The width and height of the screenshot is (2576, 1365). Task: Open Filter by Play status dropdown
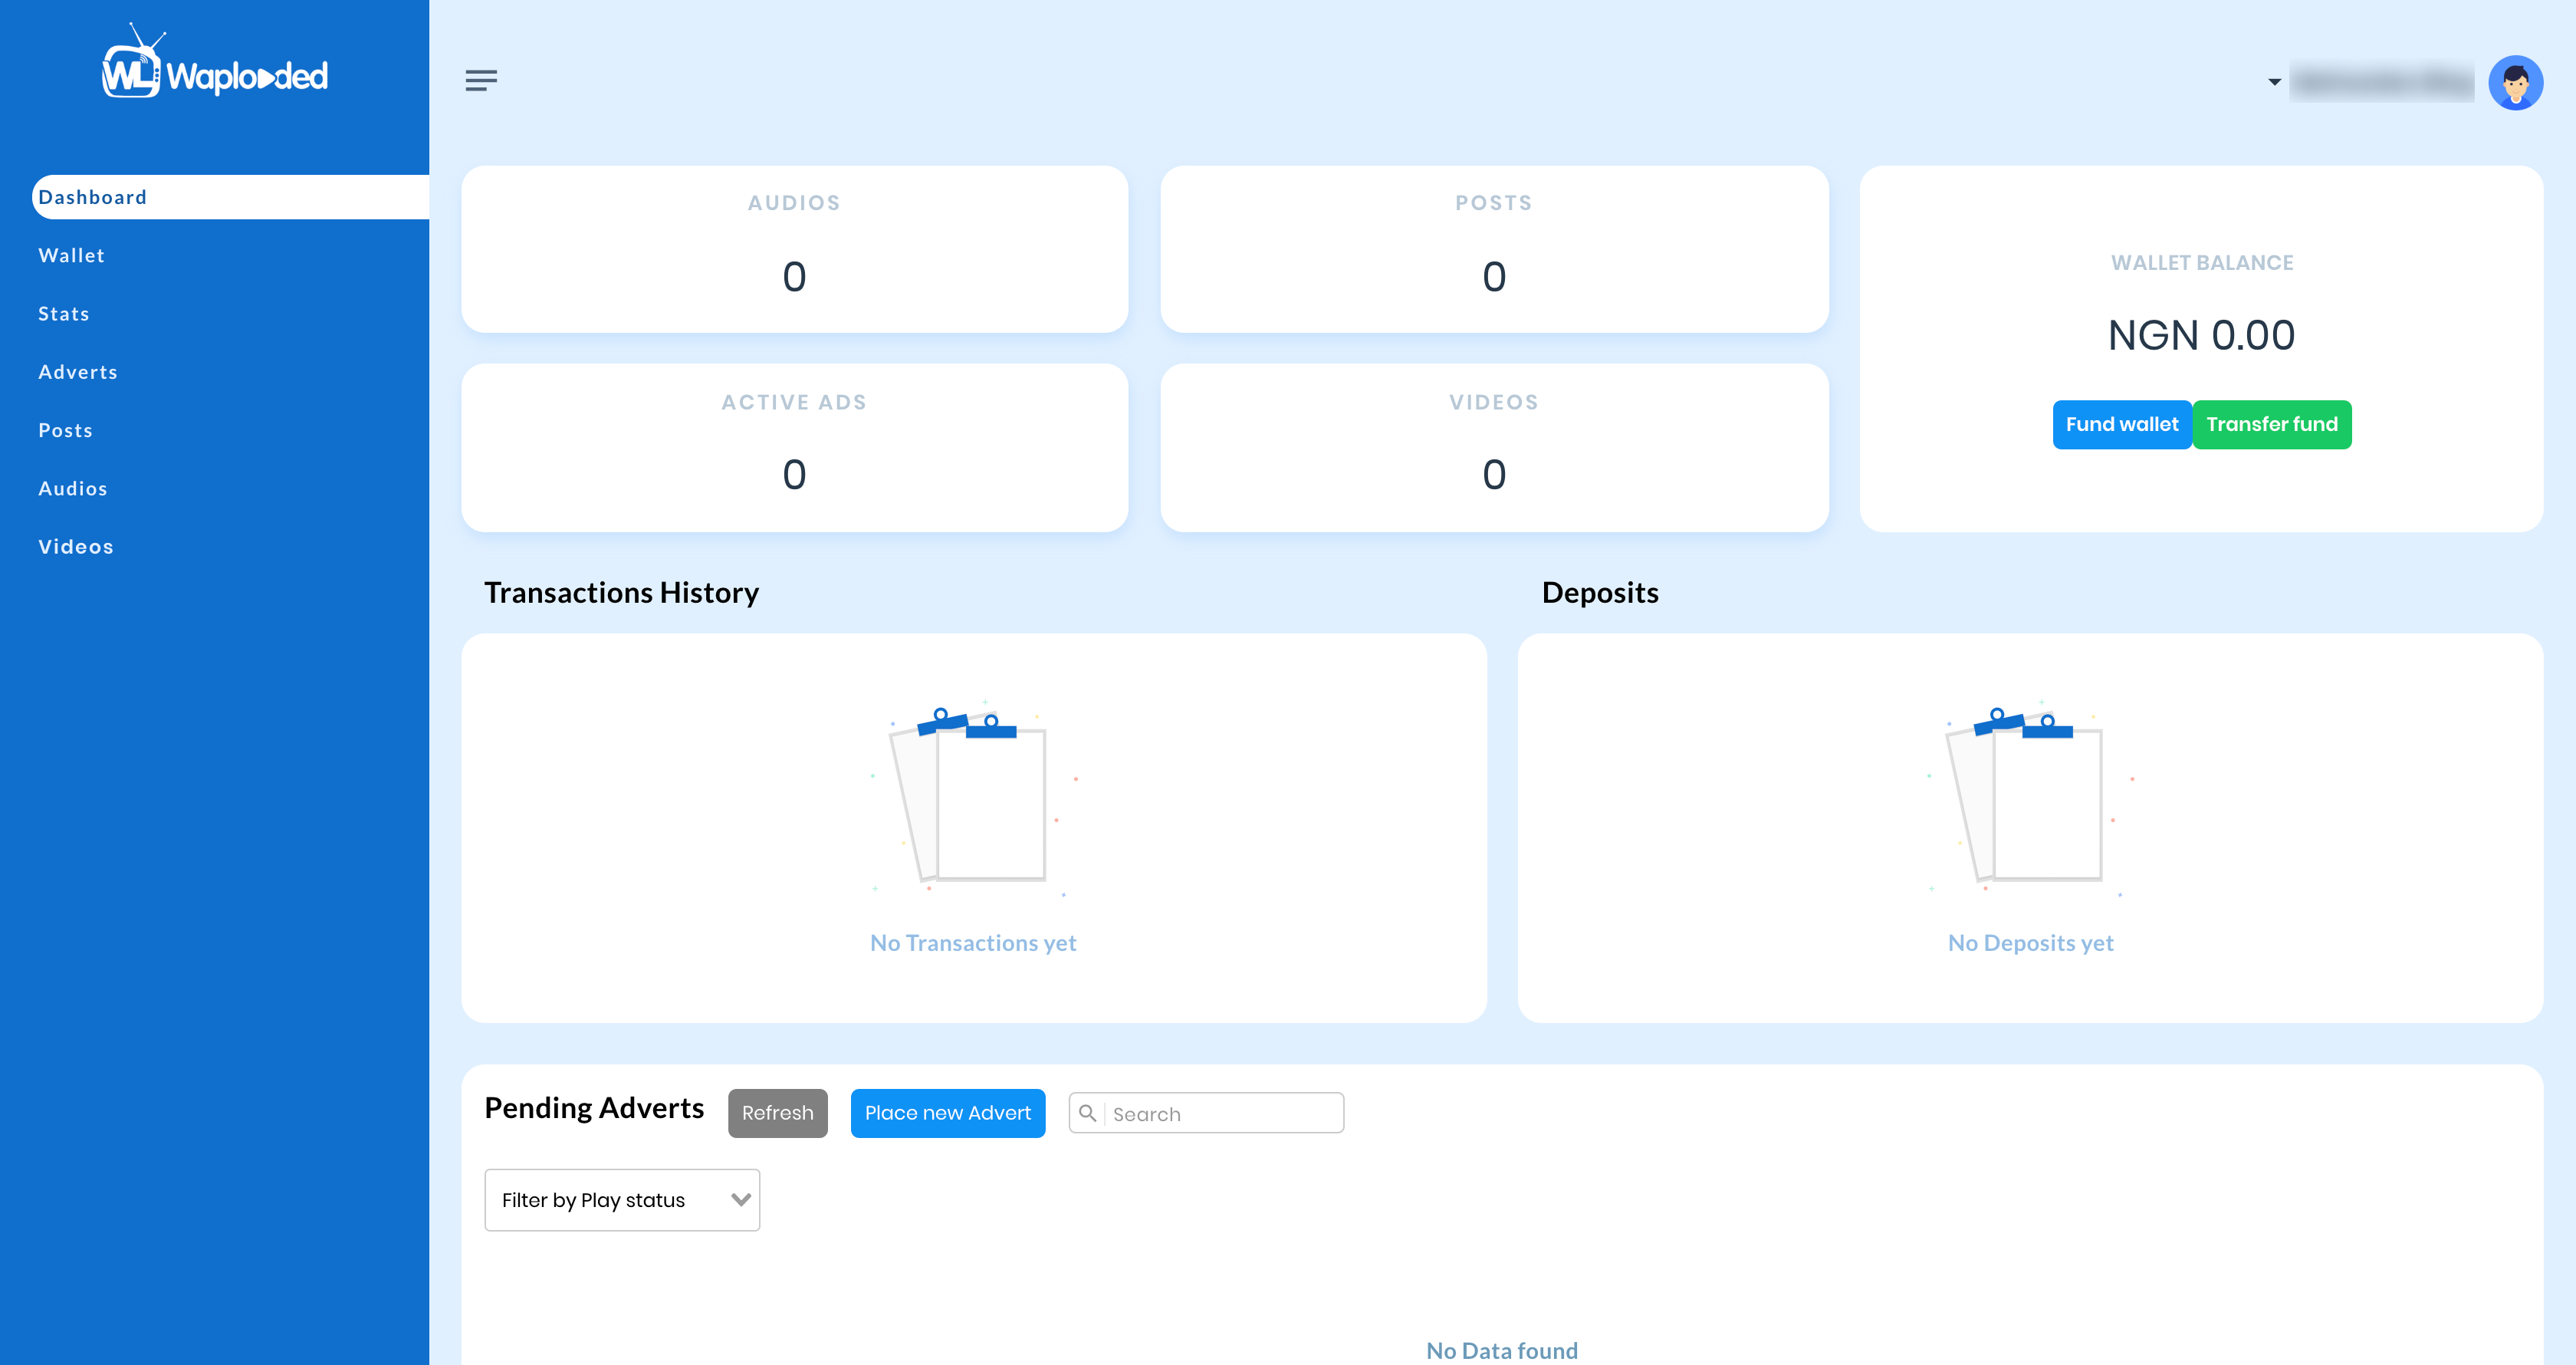(x=622, y=1200)
